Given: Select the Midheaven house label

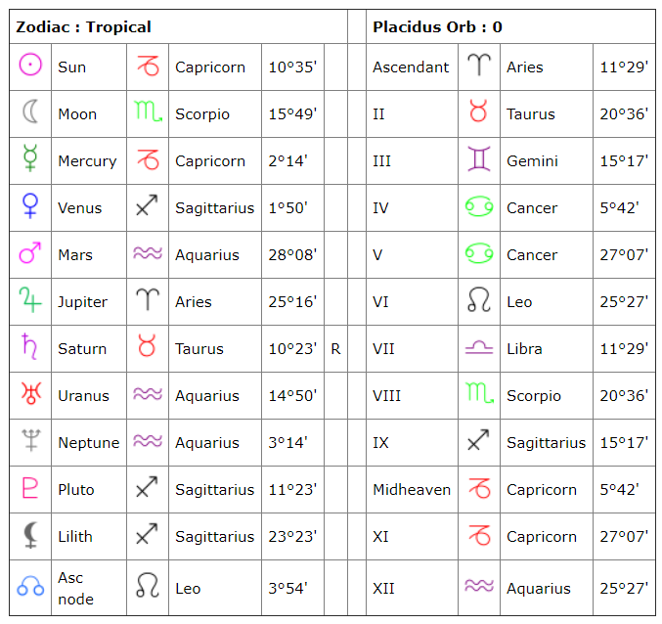Looking at the screenshot, I should (x=412, y=489).
